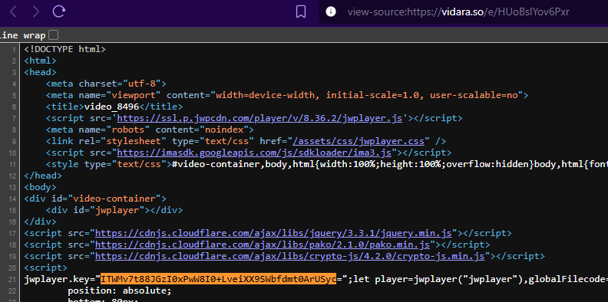Bookmark this page with the bookmark icon
The height and width of the screenshot is (302, 608).
click(x=301, y=11)
